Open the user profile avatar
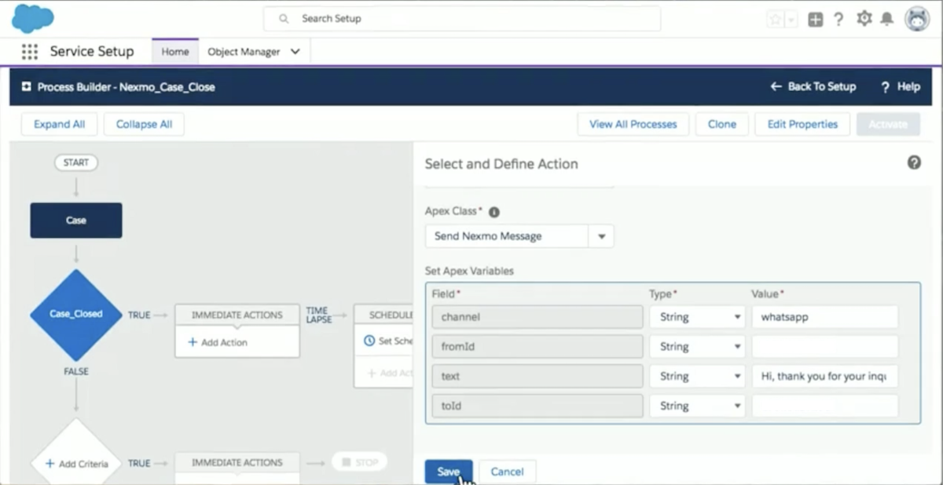The width and height of the screenshot is (943, 485). (917, 19)
